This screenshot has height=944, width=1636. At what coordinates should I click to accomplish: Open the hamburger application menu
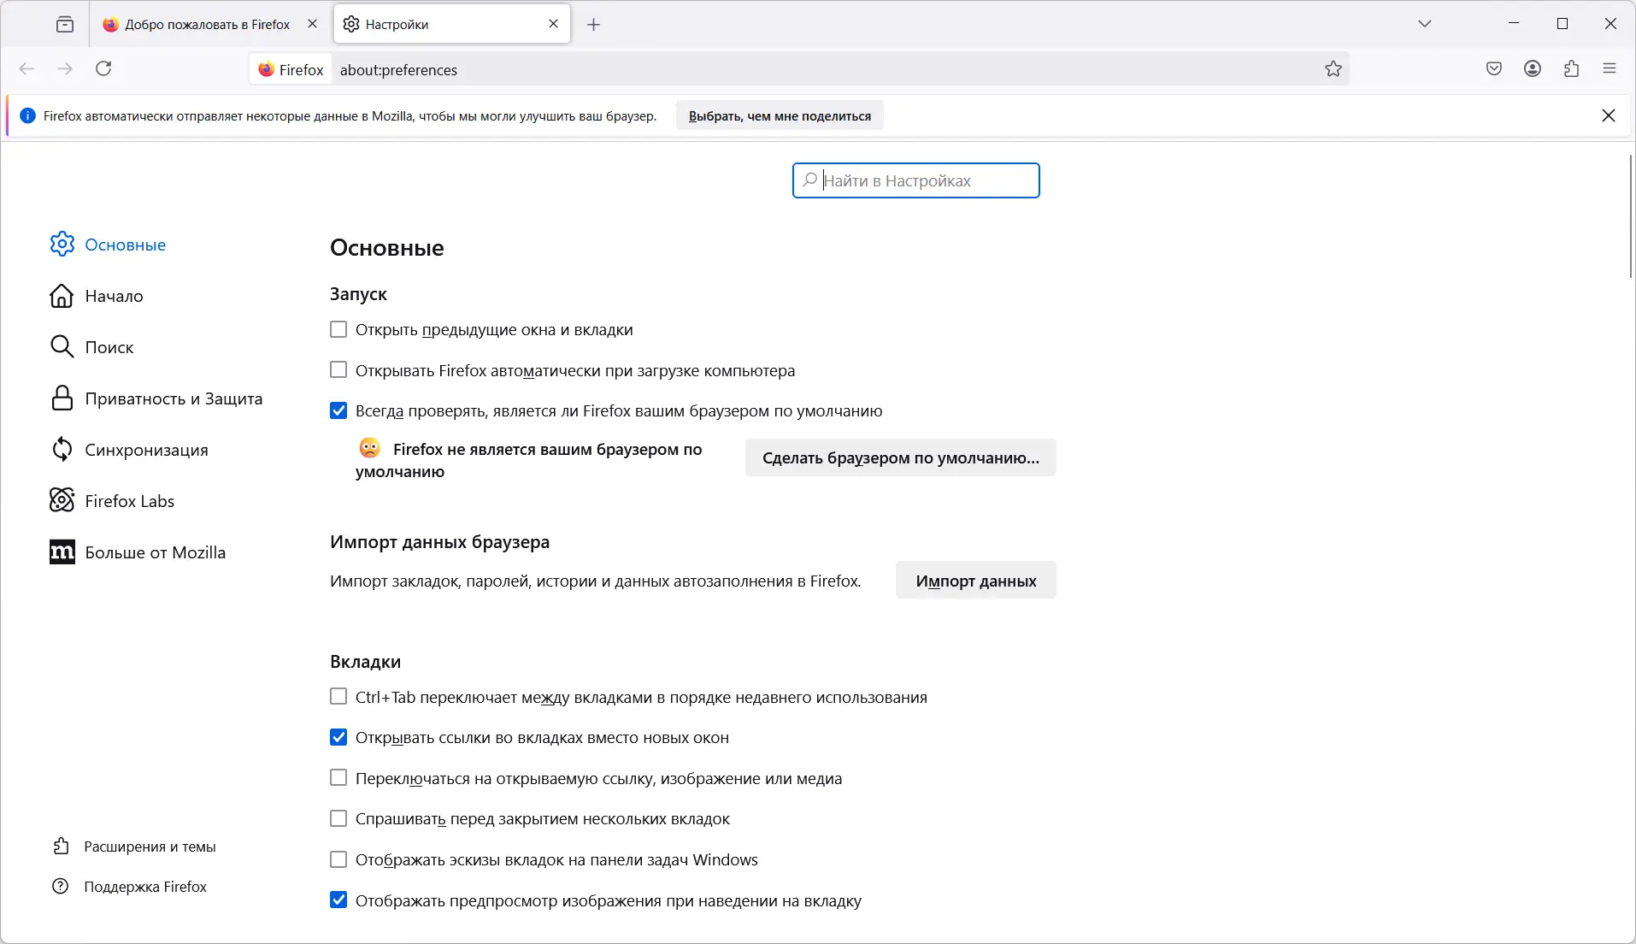pos(1610,69)
